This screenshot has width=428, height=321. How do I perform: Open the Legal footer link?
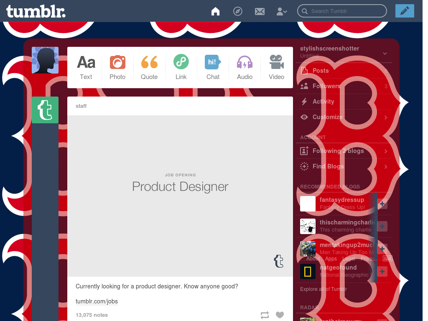pos(349,258)
